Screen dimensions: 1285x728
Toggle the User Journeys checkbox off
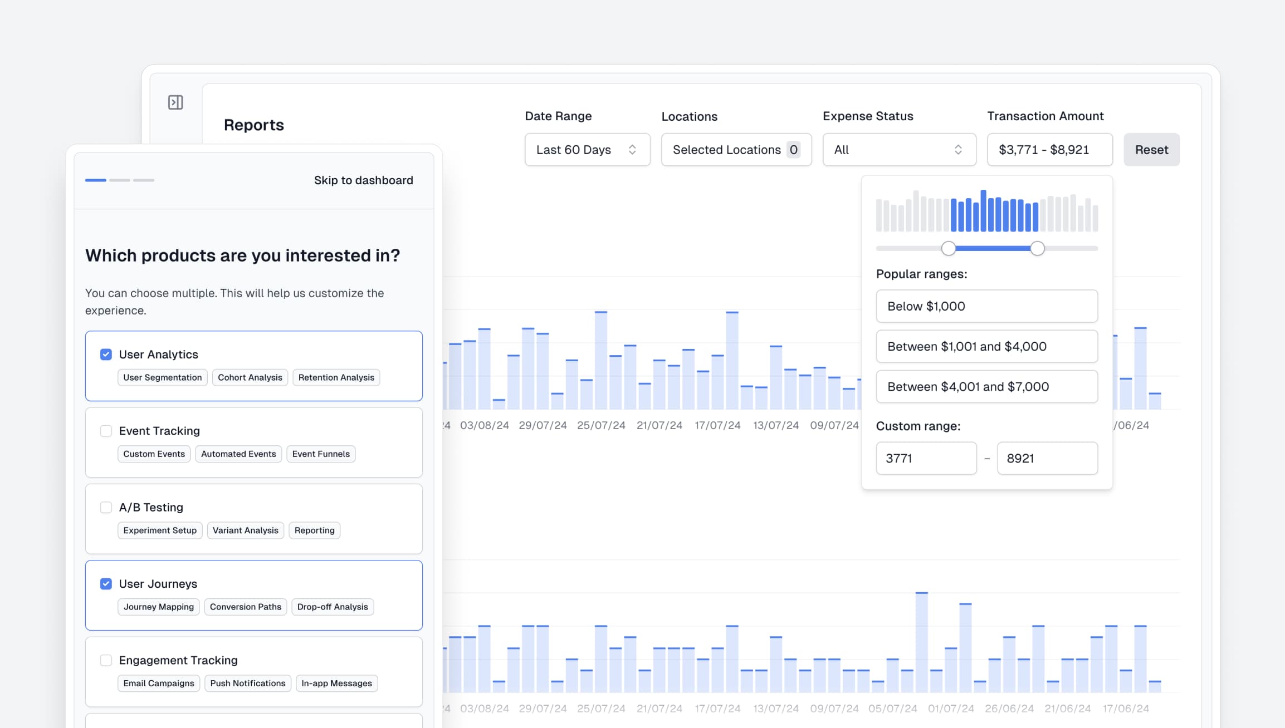[x=105, y=583]
